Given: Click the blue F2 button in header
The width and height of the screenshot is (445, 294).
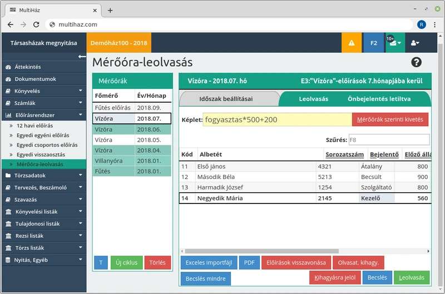Looking at the screenshot, I should click(373, 43).
